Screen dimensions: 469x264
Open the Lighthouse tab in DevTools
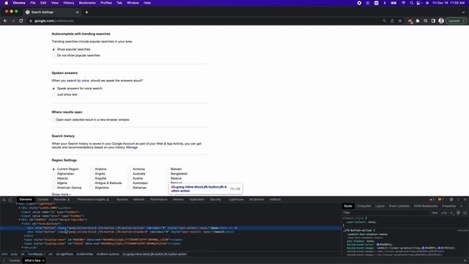point(236,199)
